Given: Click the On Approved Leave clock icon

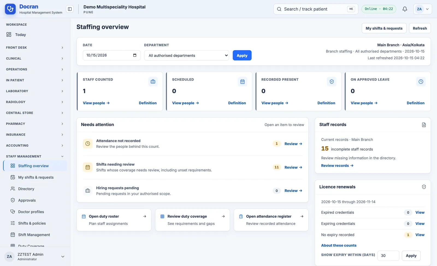Looking at the screenshot, I should click(421, 82).
